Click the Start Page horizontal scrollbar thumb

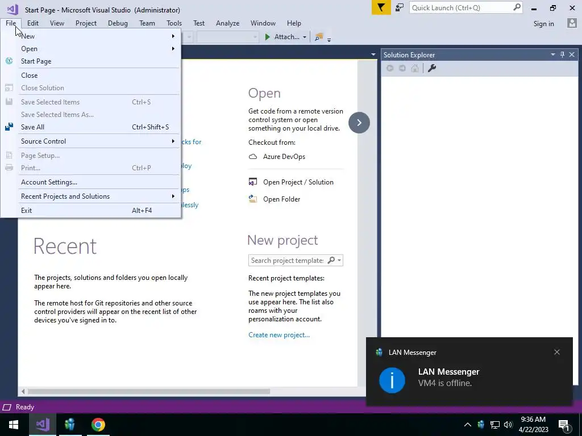pyautogui.click(x=149, y=391)
